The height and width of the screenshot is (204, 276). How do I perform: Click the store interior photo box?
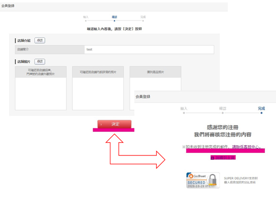(98, 88)
